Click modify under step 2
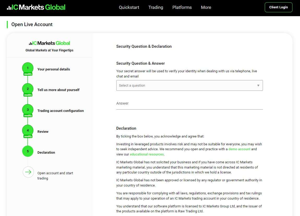 (x=28, y=95)
